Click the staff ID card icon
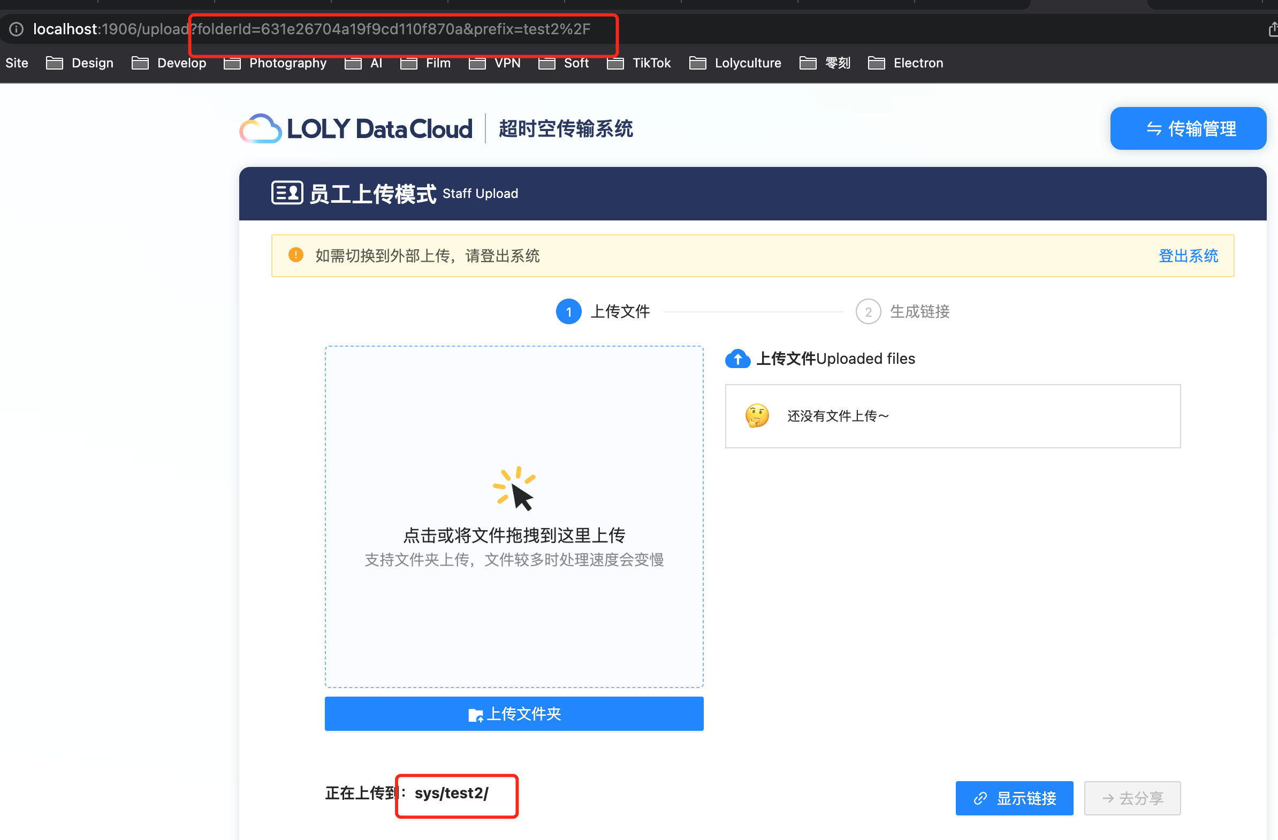1278x840 pixels. (x=287, y=193)
